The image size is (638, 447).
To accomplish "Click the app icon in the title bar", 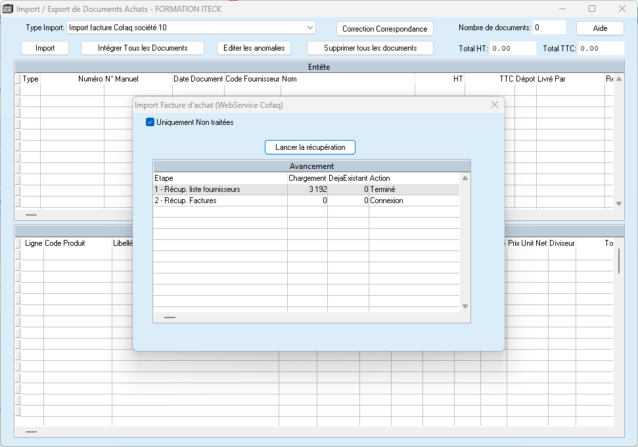I will coord(8,9).
